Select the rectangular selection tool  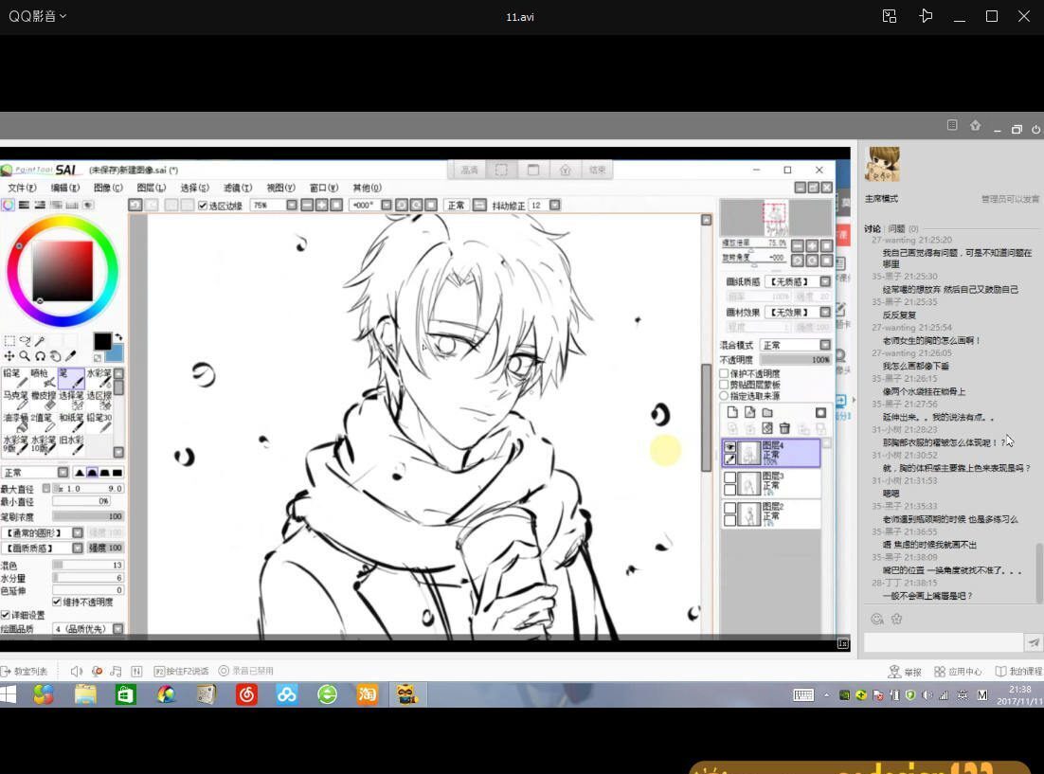[x=9, y=341]
